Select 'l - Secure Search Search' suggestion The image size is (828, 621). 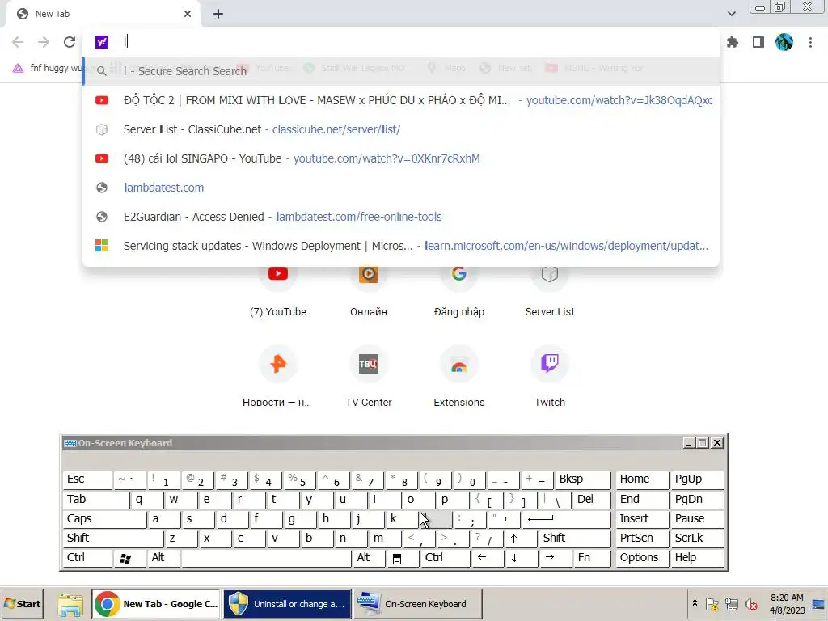click(x=401, y=71)
